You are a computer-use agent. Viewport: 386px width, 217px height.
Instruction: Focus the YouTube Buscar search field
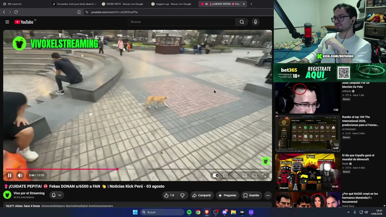(x=182, y=22)
